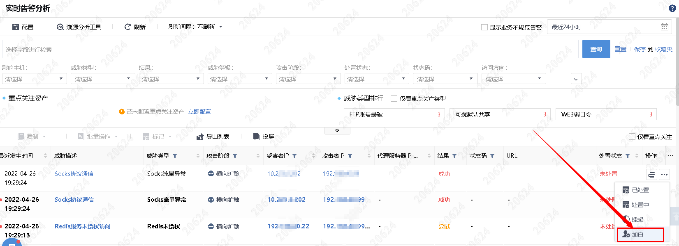Click the help question mark icon
Viewport: 679px width, 246px height.
point(672,8)
